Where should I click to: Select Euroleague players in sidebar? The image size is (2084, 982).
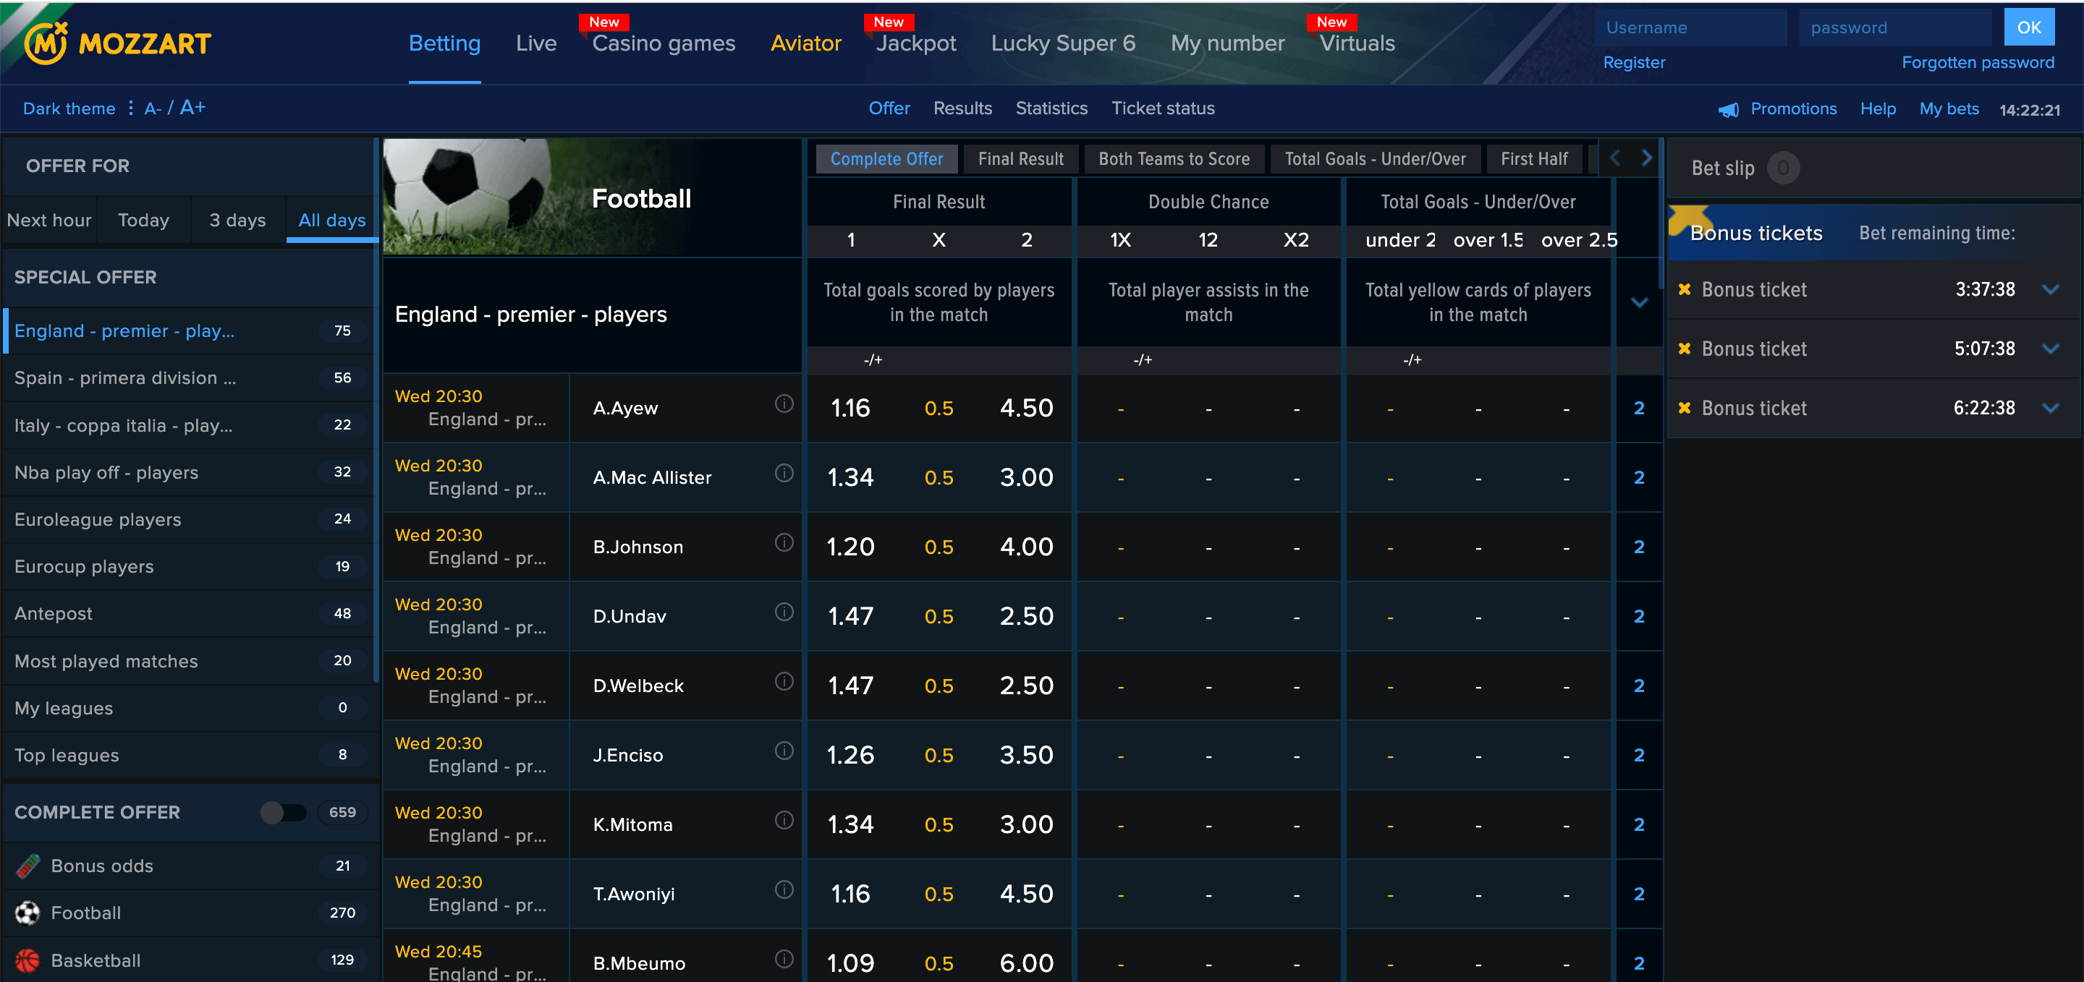tap(190, 519)
